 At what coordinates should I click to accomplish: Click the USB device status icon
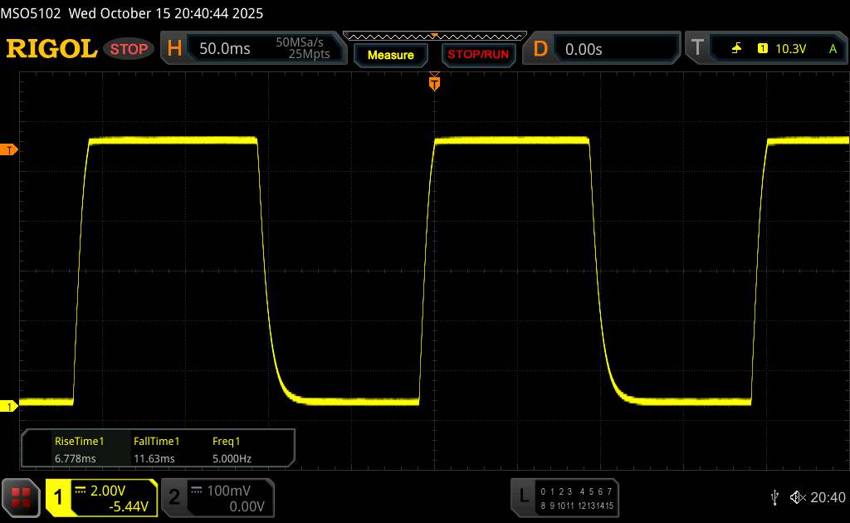point(774,496)
